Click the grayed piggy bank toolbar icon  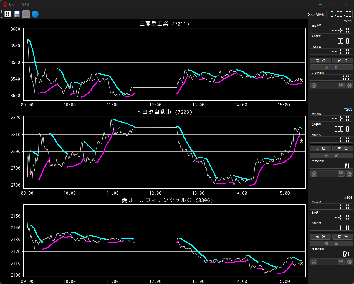tap(26, 14)
